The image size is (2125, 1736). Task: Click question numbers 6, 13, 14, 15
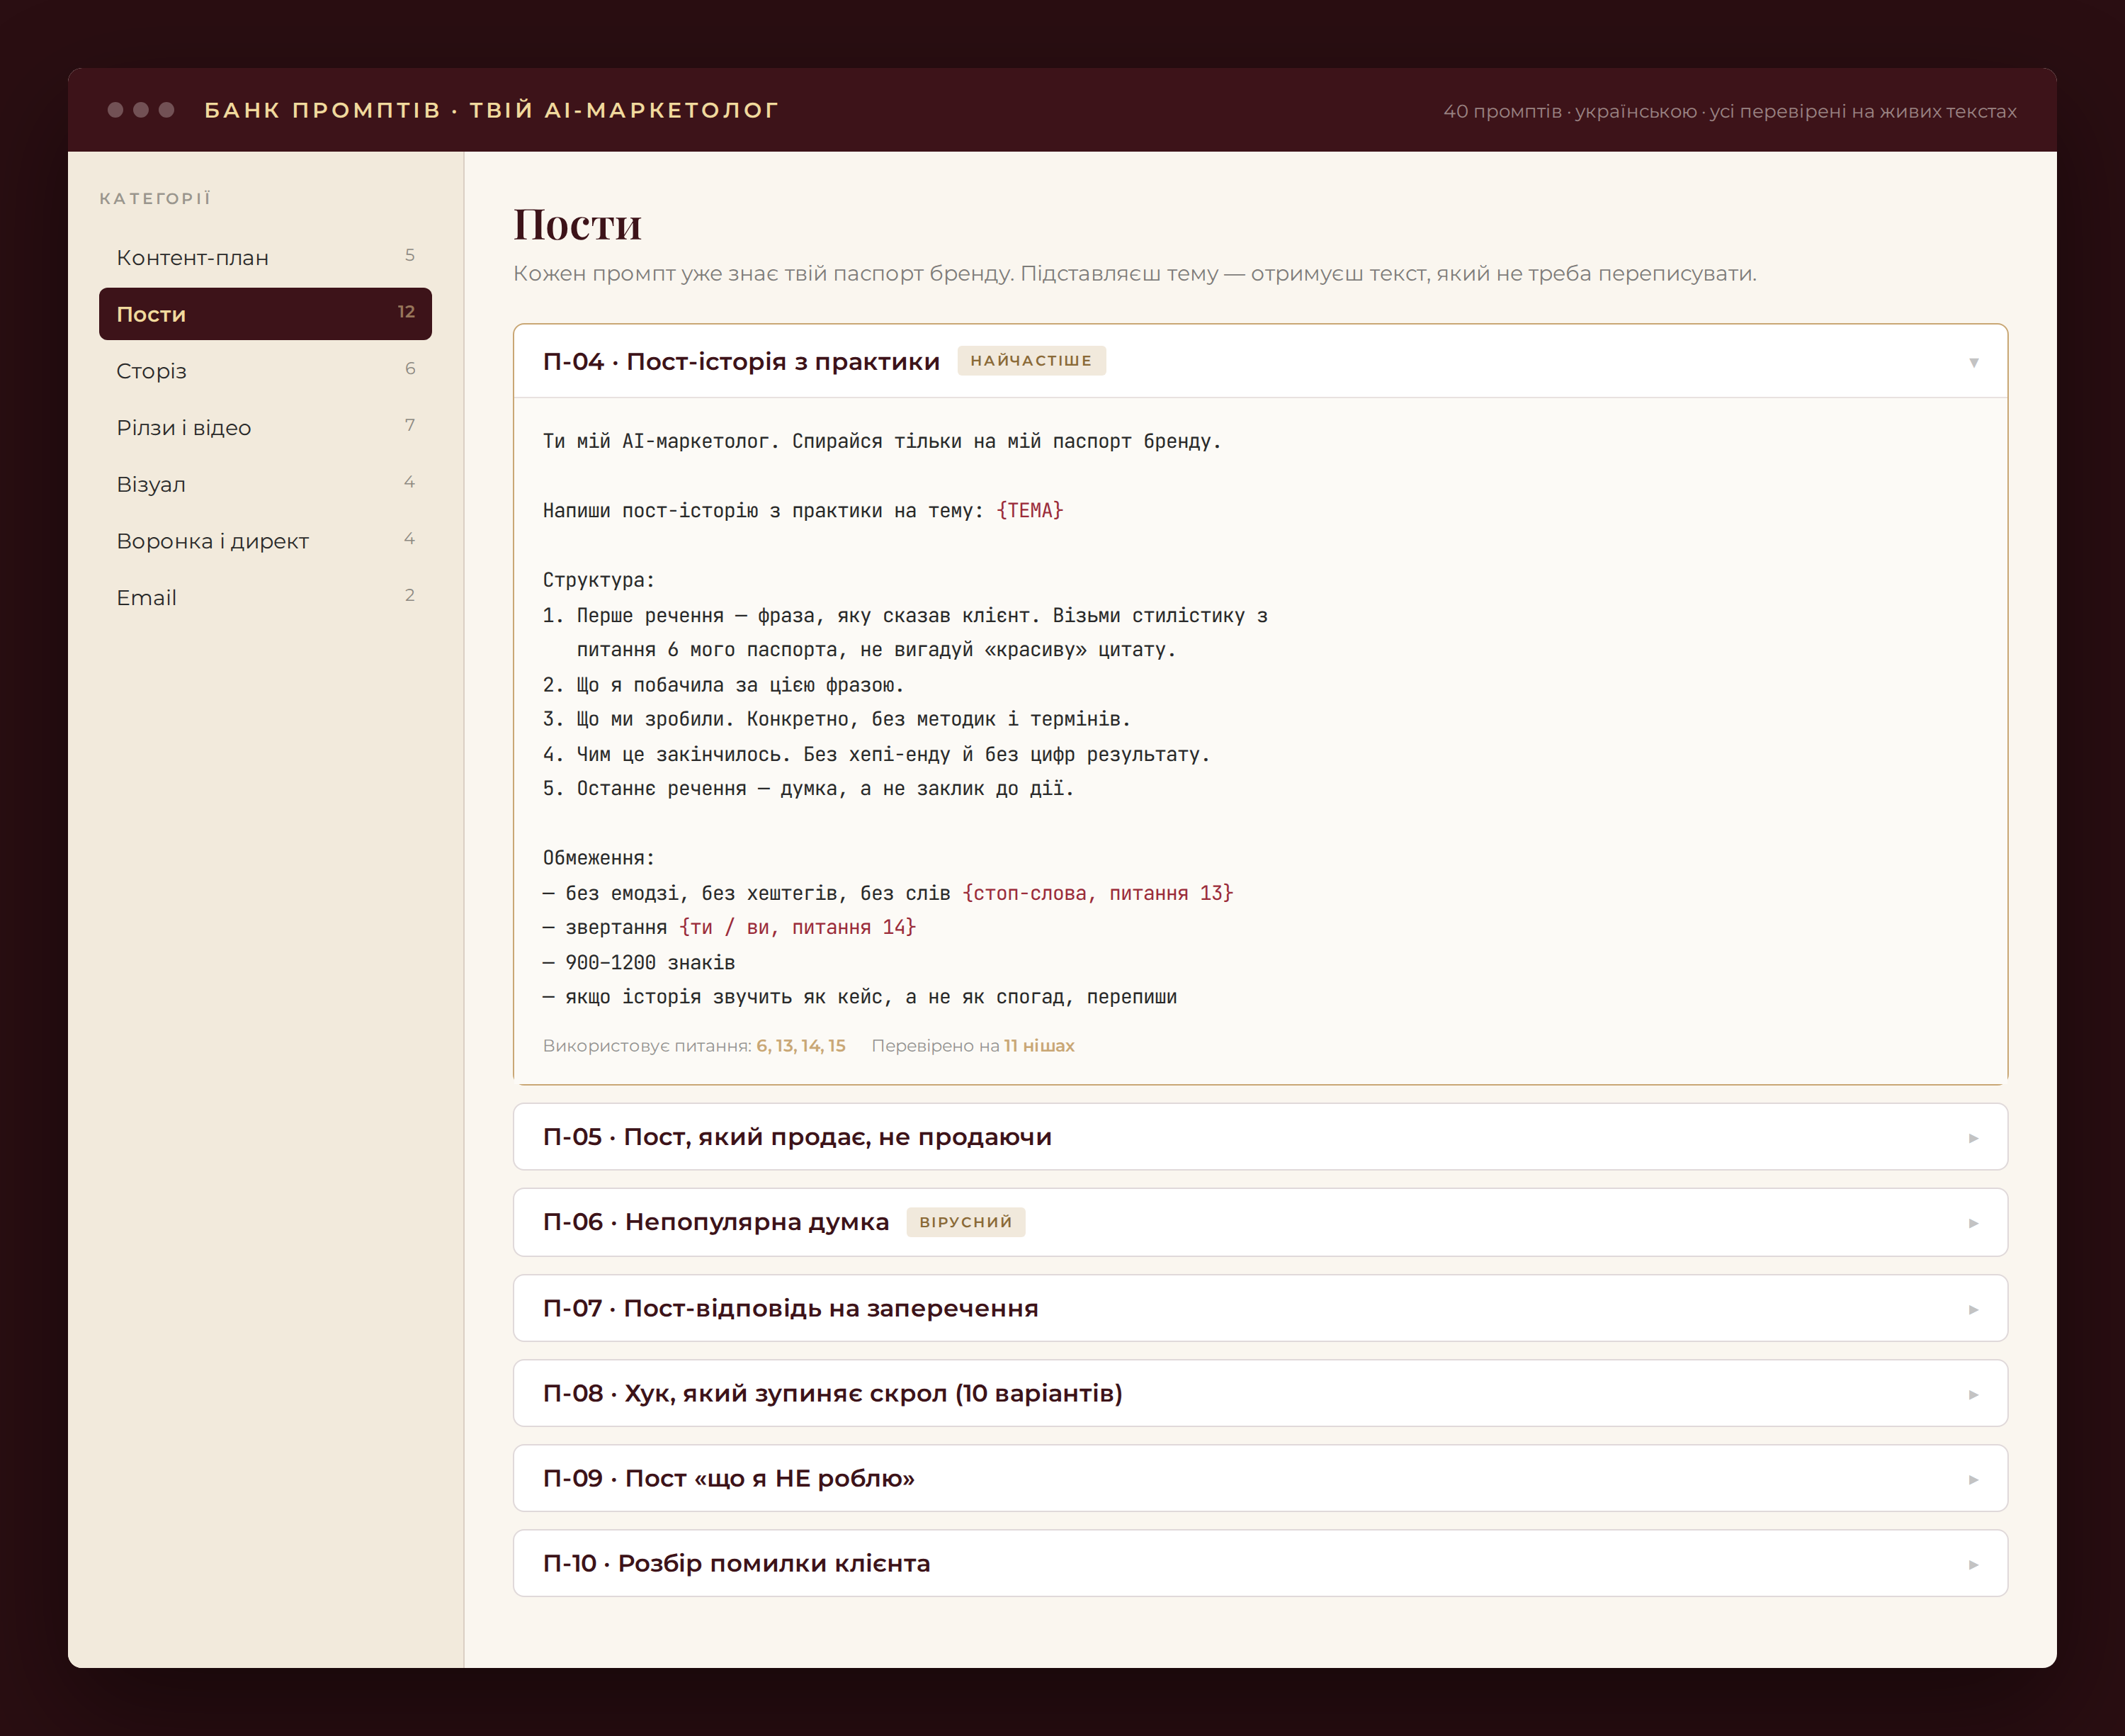(800, 1045)
